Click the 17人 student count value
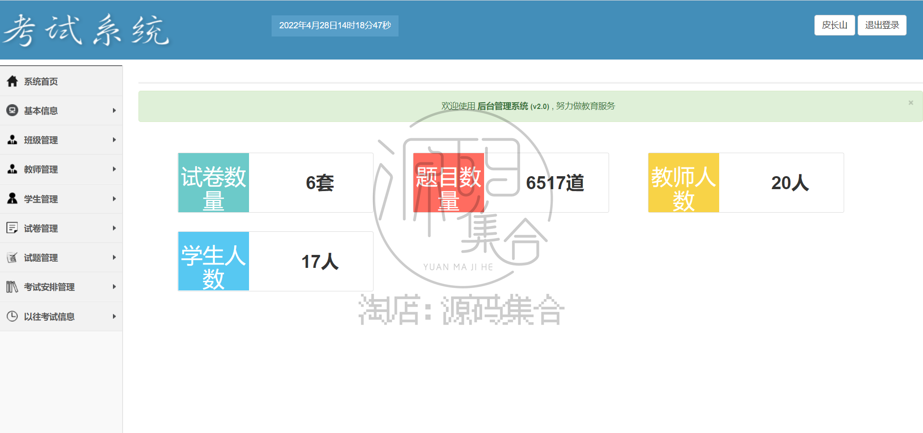This screenshot has height=433, width=923. pyautogui.click(x=320, y=262)
